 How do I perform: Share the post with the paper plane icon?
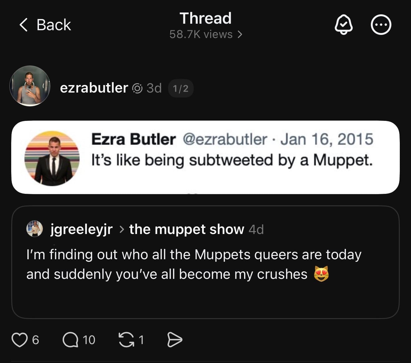click(x=175, y=340)
